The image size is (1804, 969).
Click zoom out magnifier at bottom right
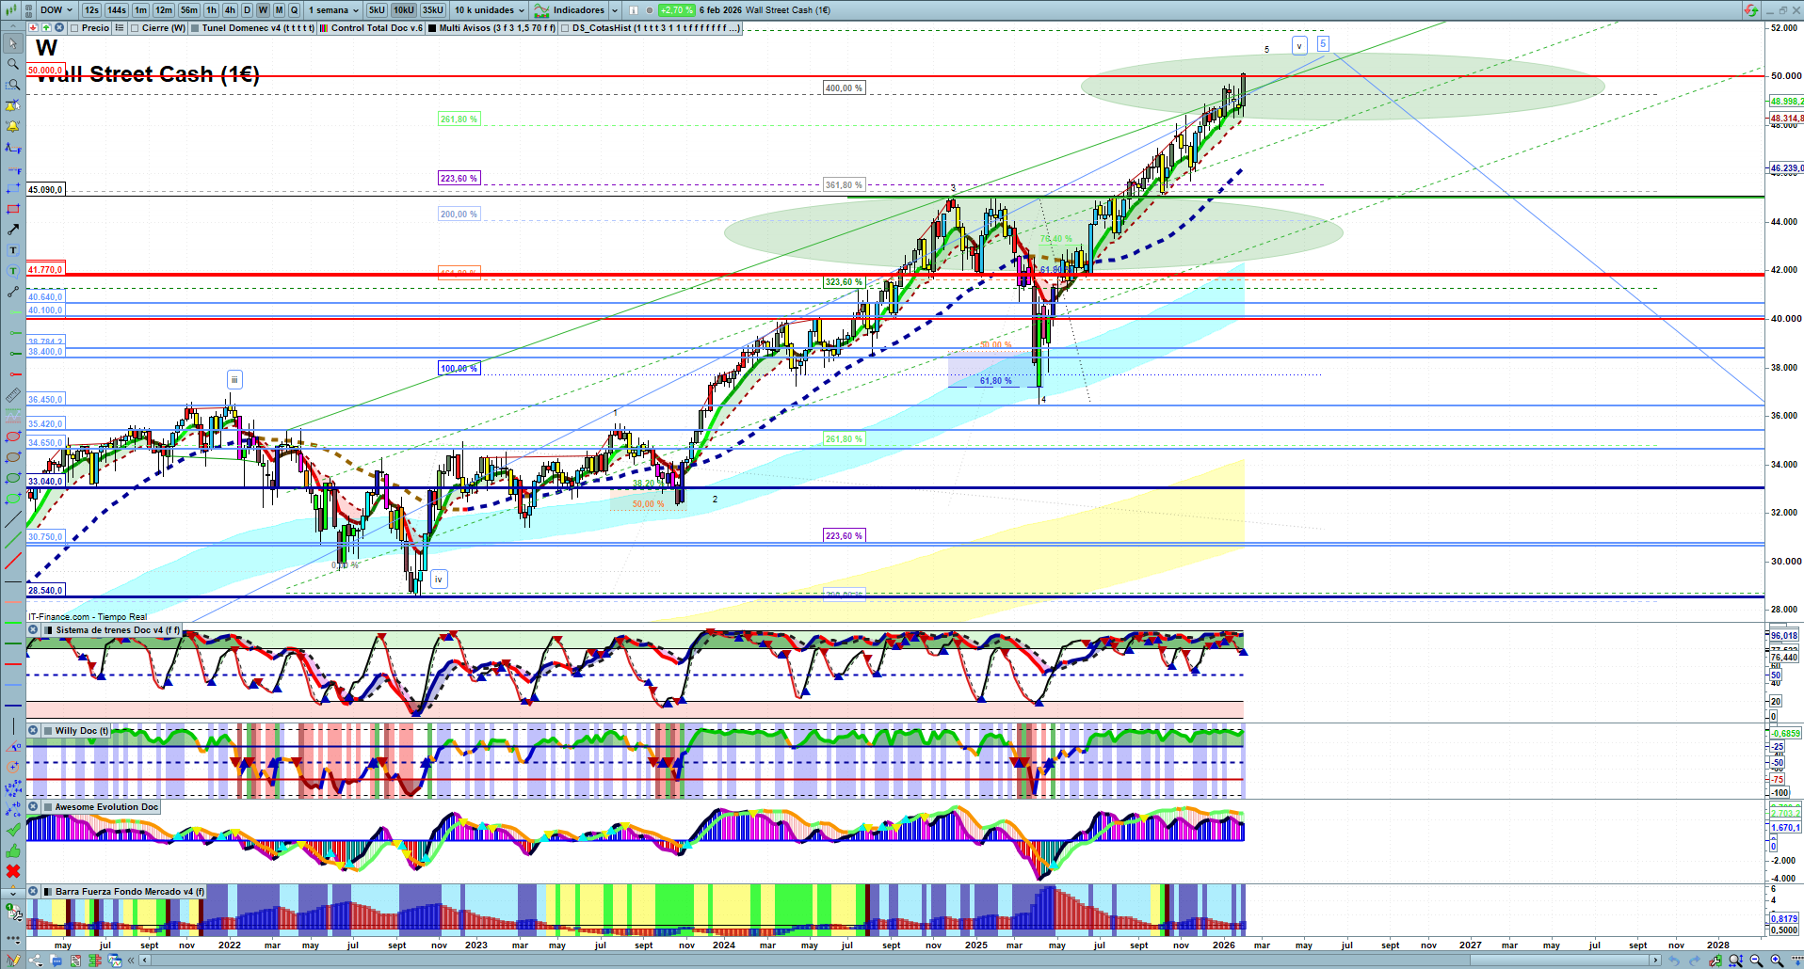[1756, 961]
